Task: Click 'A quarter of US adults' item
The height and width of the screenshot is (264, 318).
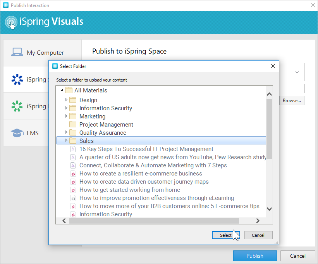Action: (x=173, y=157)
